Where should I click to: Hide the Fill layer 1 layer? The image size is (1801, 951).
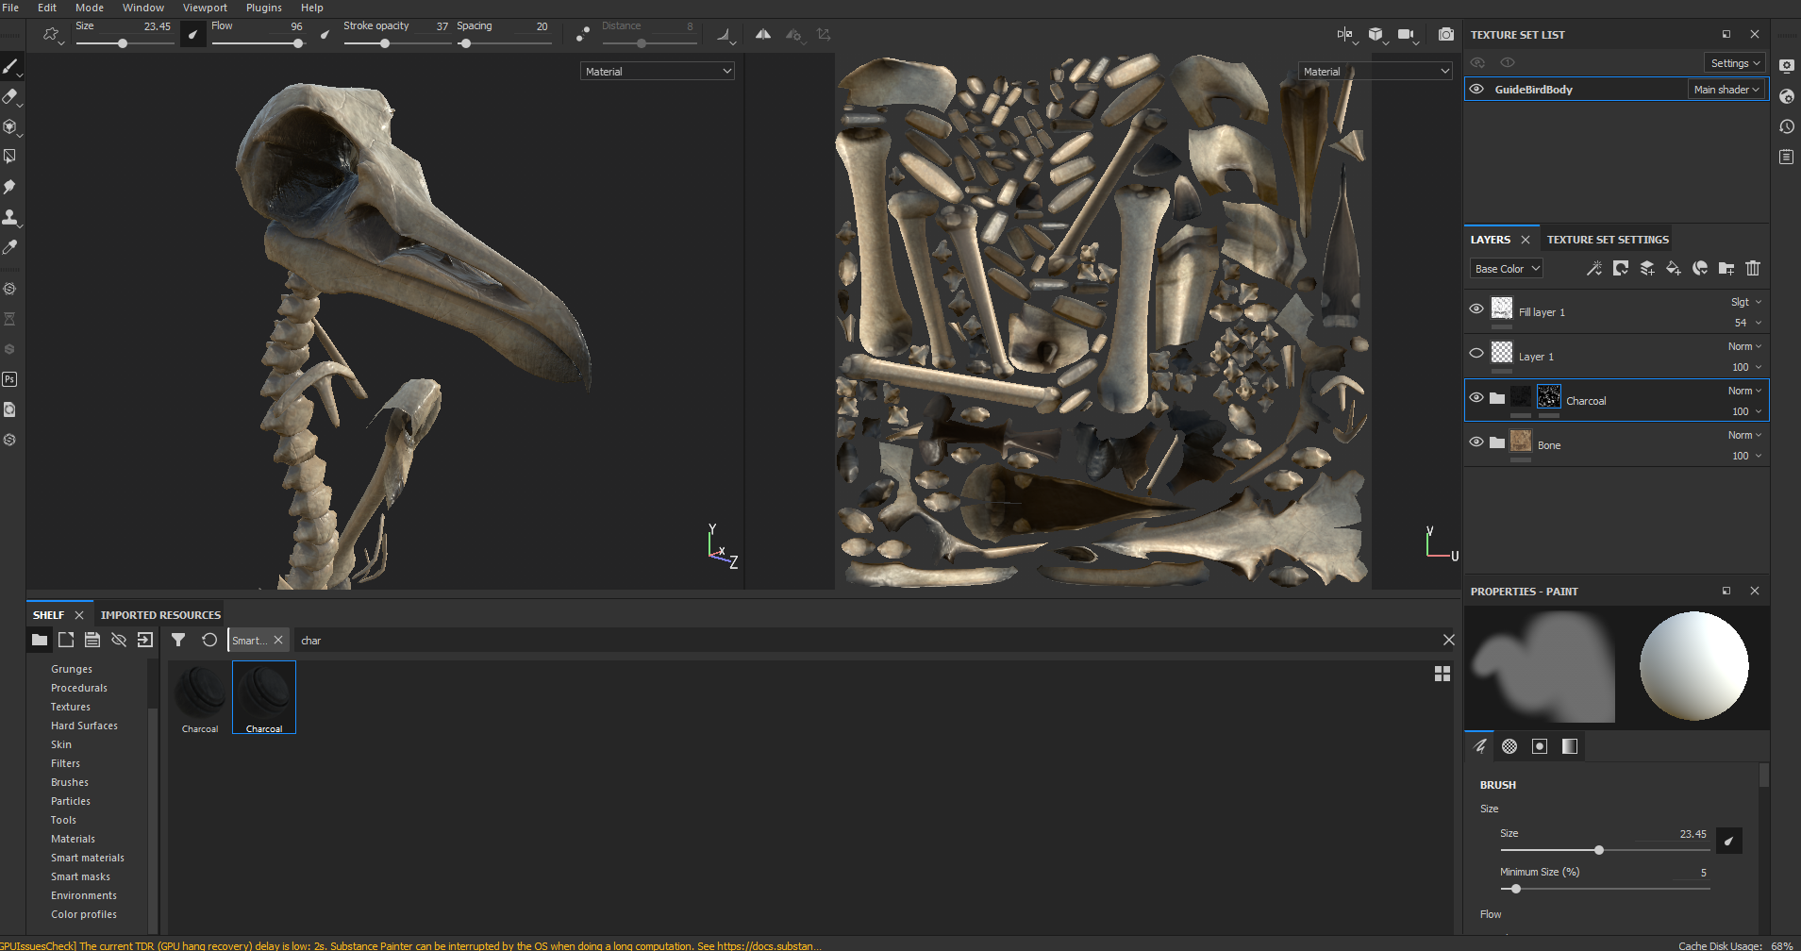[1476, 309]
